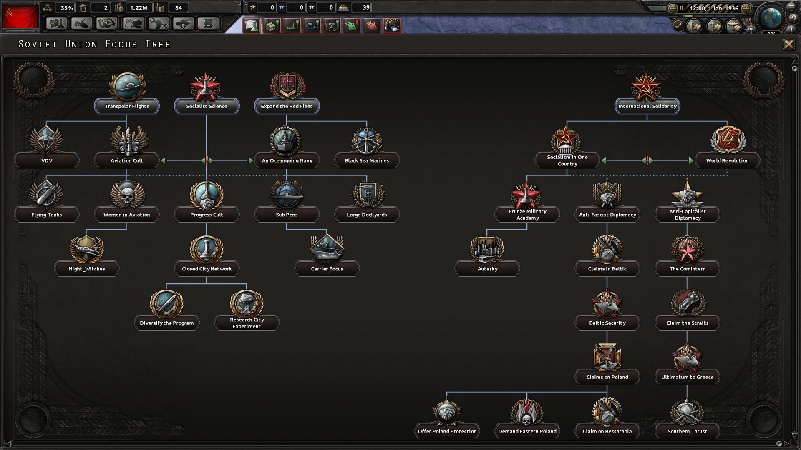Close the Soviet Union Focus Tree window
Viewport: 801px width, 450px height.
[788, 45]
